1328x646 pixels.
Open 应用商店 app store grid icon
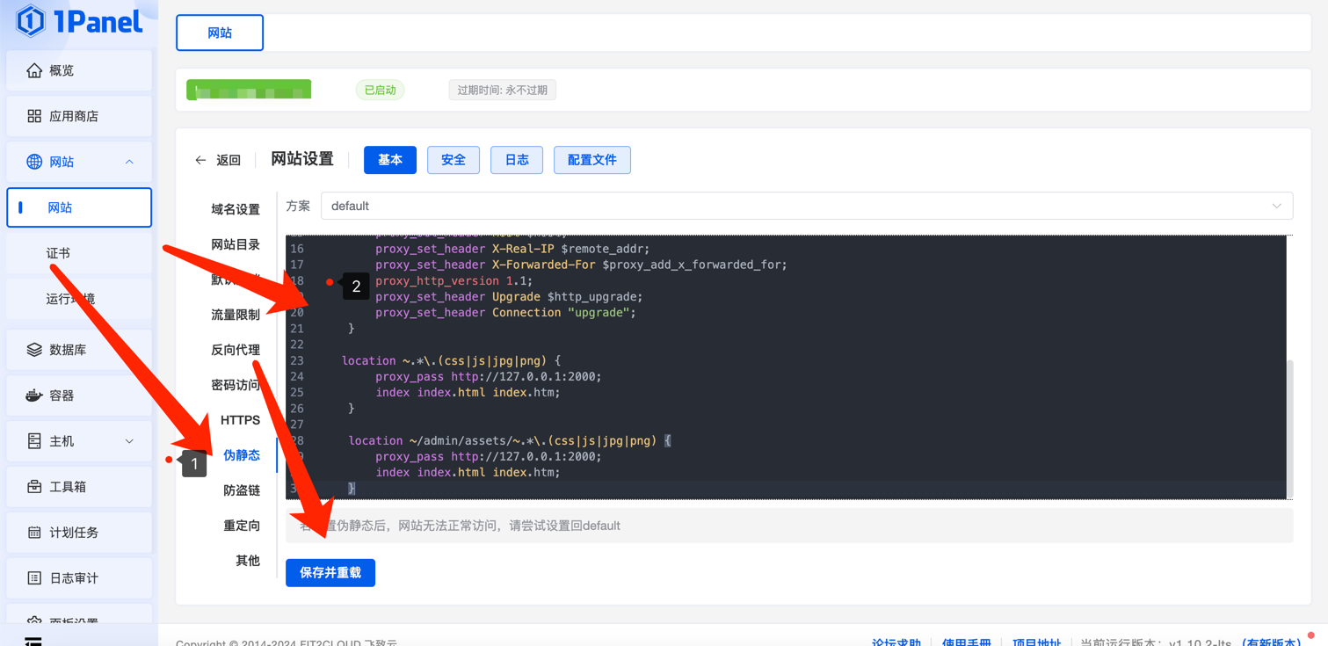coord(34,116)
